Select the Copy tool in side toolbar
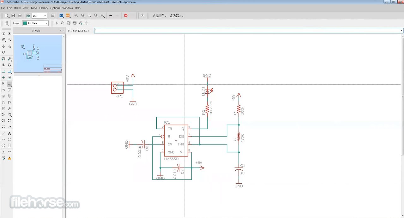 click(3, 102)
